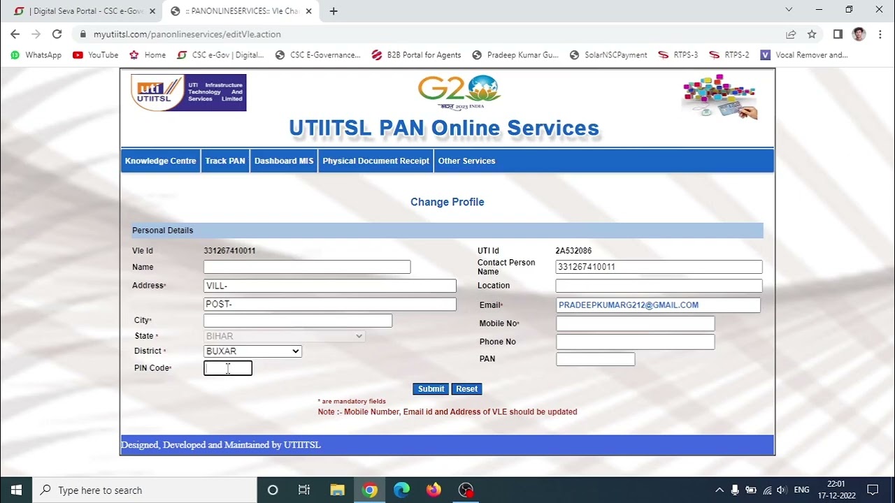
Task: Click the Submit button
Action: [x=431, y=389]
